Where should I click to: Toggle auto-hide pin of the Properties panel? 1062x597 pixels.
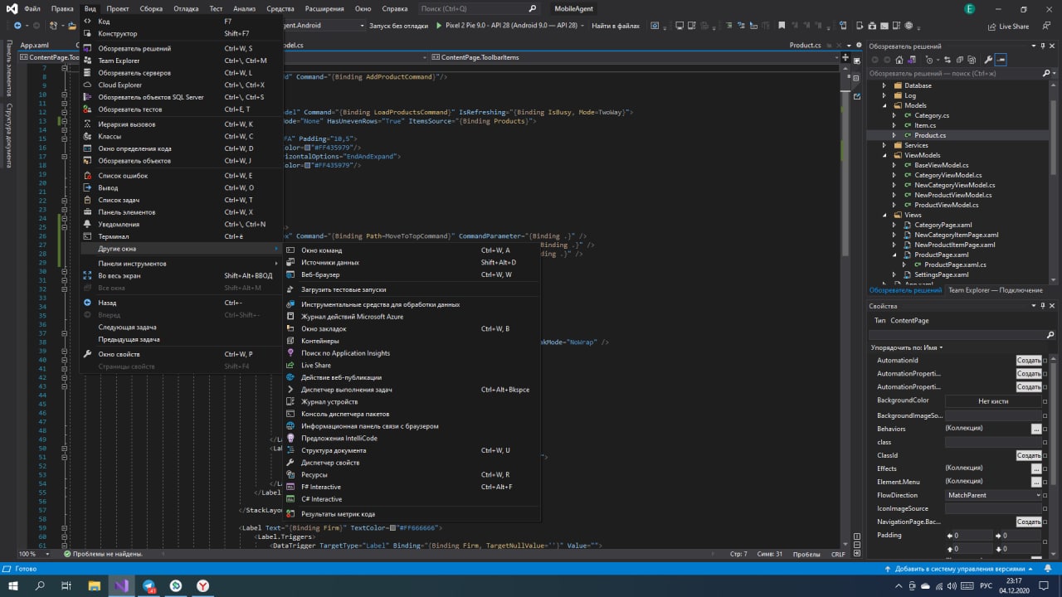click(1043, 306)
